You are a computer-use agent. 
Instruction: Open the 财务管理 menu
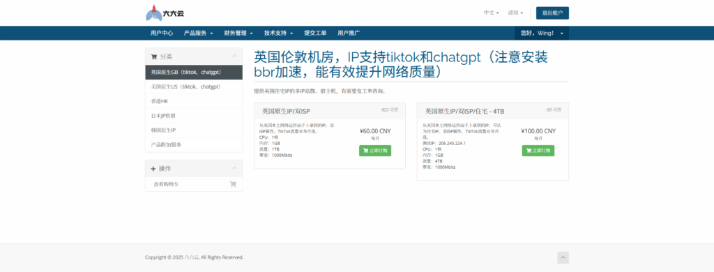pos(238,33)
